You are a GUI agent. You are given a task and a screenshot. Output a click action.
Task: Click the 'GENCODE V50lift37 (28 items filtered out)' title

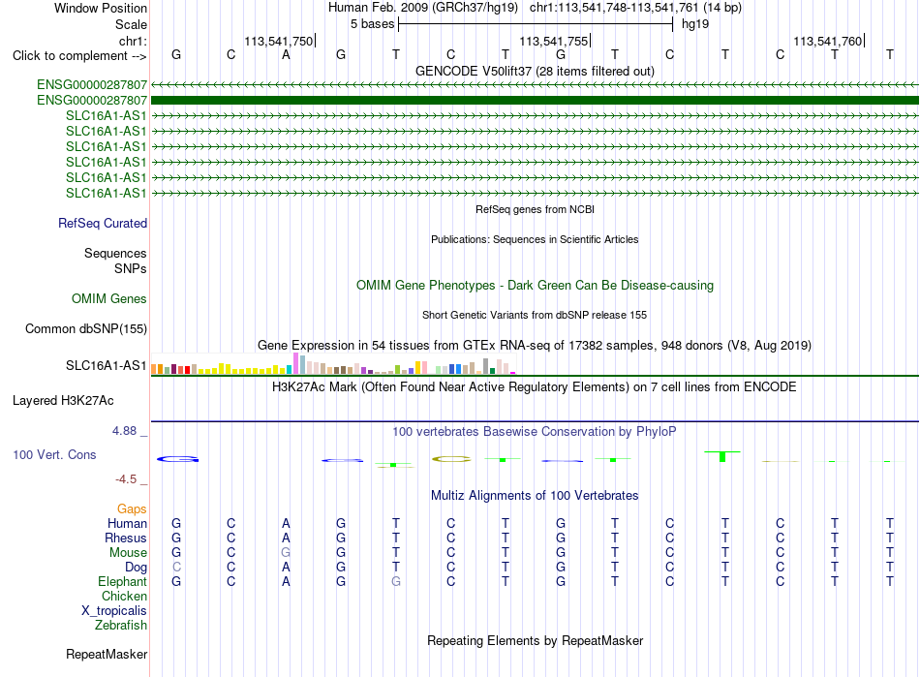(x=535, y=71)
